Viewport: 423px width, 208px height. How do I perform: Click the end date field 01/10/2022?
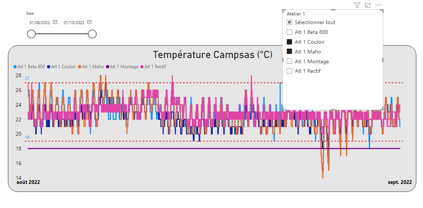coord(77,23)
